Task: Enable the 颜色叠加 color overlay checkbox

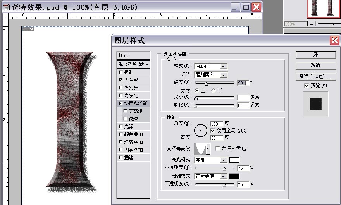Action: (121, 134)
